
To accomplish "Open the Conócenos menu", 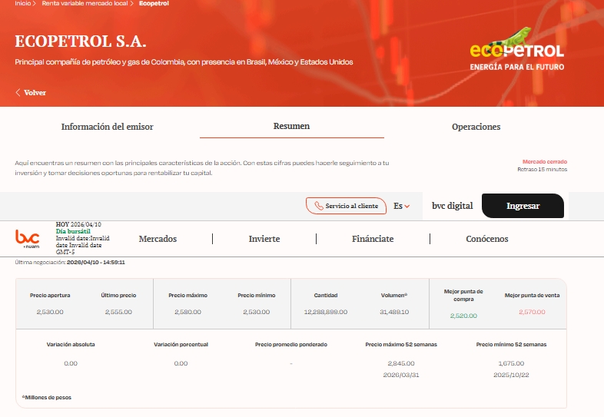I will tap(487, 239).
